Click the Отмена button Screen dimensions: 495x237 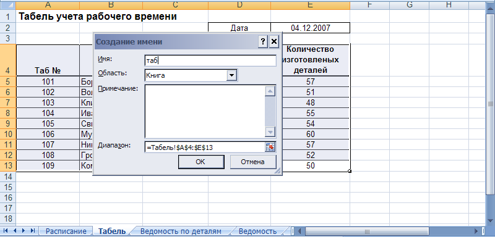coord(253,162)
